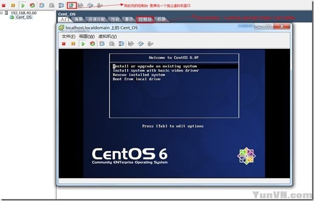Click the USB connect icon in main toolbar

[100, 5]
